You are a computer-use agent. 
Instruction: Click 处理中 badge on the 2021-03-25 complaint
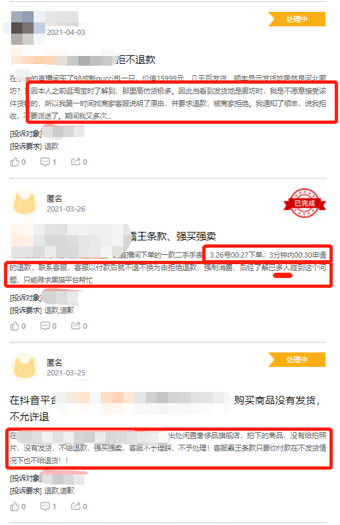(297, 360)
